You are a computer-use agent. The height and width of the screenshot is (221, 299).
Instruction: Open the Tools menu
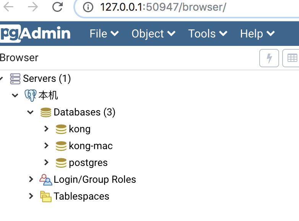point(208,34)
